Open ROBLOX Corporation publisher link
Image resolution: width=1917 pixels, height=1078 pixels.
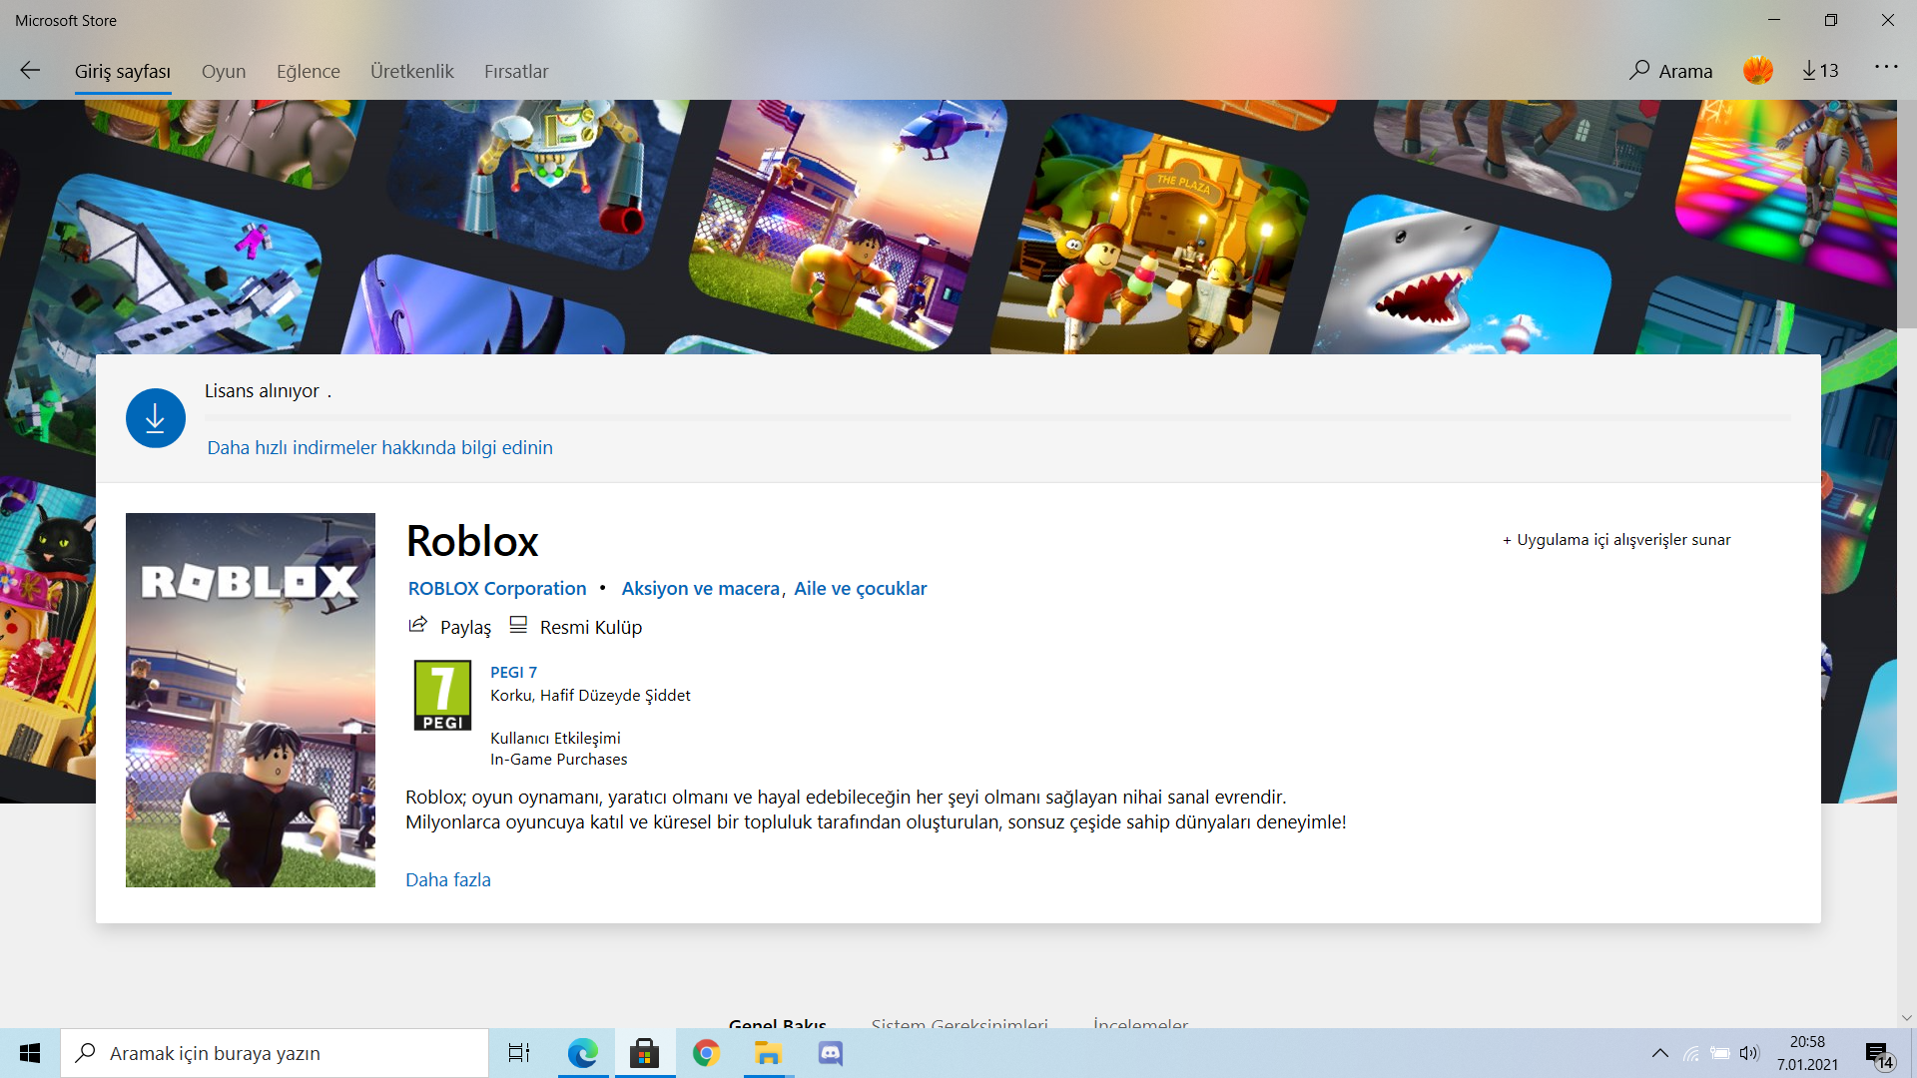click(x=497, y=589)
